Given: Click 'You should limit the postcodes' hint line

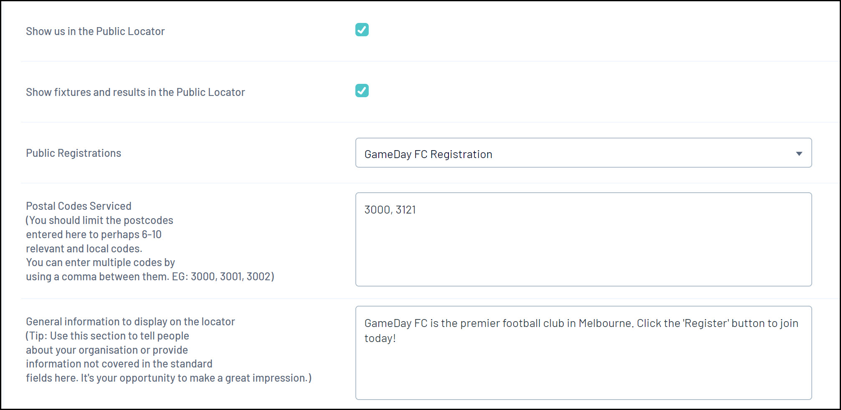Looking at the screenshot, I should pos(99,220).
